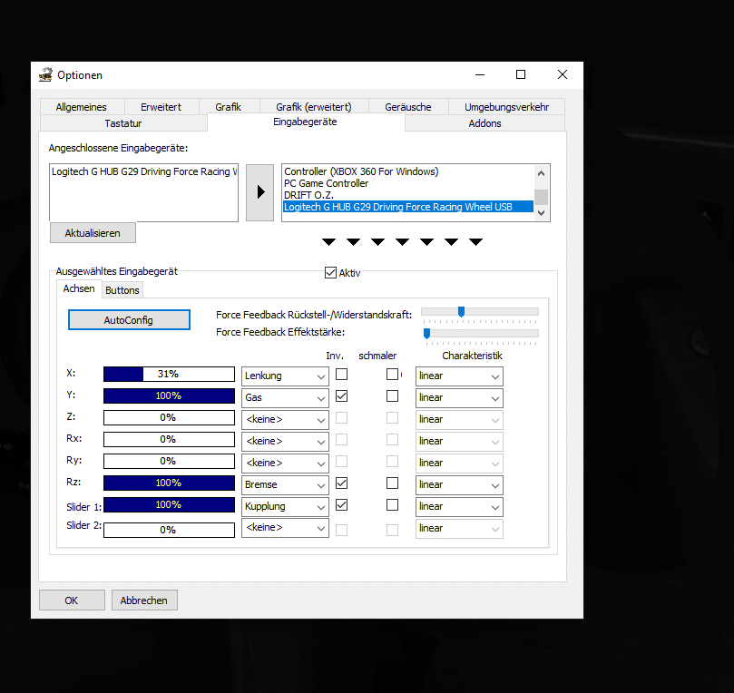Viewport: 734px width, 693px height.
Task: Select Controller (XBOX 360 For Windows) entry
Action: pyautogui.click(x=361, y=171)
